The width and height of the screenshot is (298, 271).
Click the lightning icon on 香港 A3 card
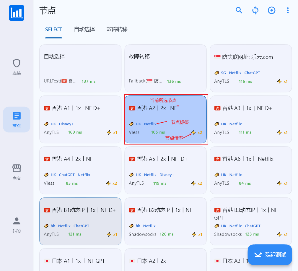[x=279, y=132]
